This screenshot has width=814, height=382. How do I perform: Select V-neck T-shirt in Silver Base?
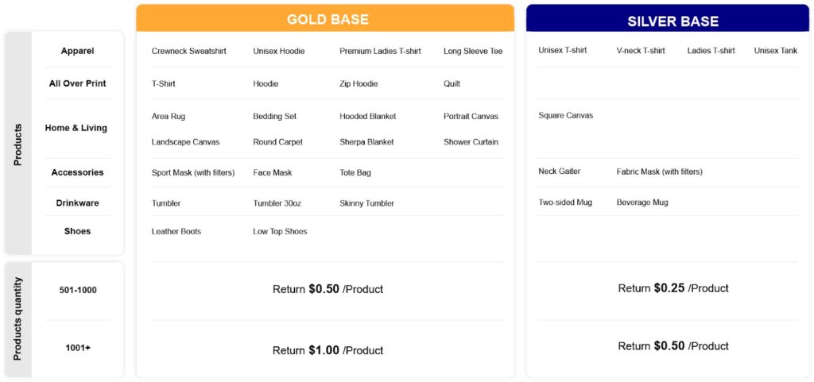(x=641, y=50)
